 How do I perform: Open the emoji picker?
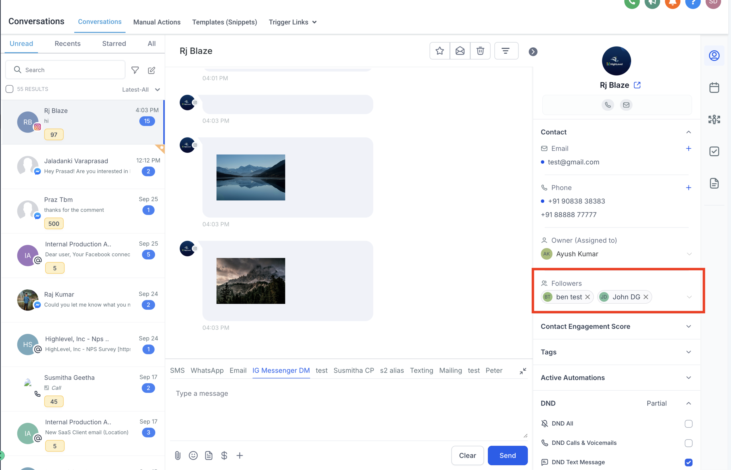click(193, 455)
